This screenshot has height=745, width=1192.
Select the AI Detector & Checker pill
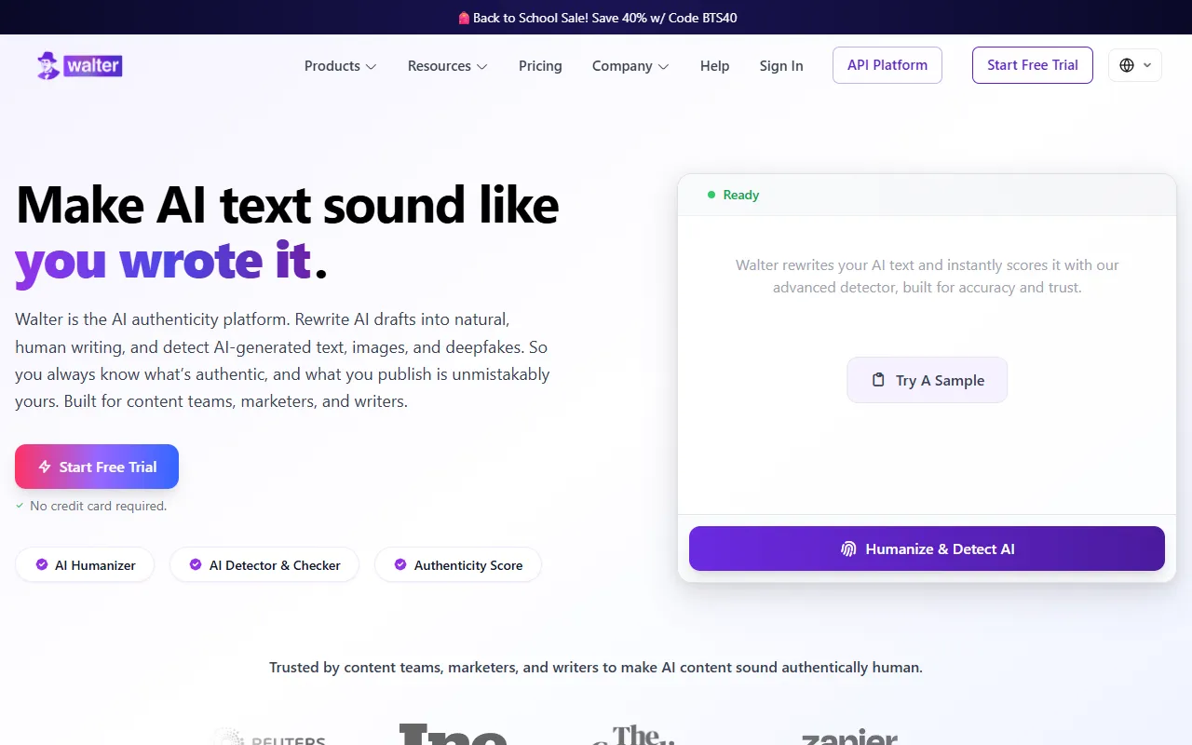click(264, 564)
